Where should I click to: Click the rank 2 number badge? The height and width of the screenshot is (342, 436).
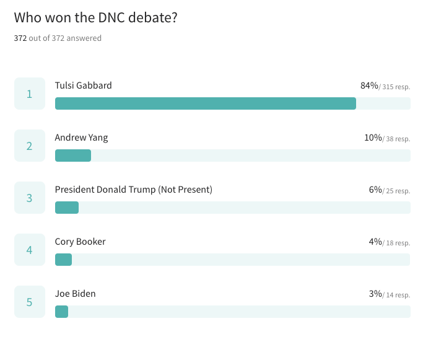tap(30, 146)
